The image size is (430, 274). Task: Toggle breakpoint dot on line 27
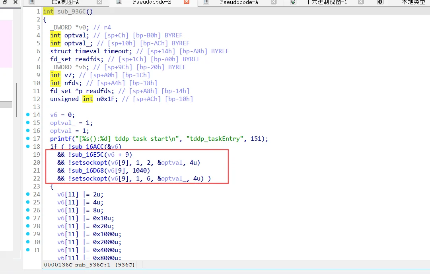click(x=28, y=218)
